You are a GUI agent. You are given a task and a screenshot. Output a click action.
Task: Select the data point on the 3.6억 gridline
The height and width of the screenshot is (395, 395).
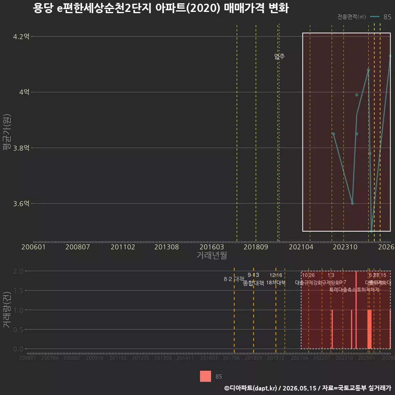[352, 203]
